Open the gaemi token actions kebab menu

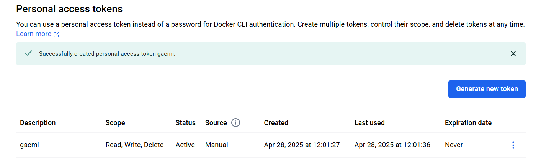[x=513, y=145]
